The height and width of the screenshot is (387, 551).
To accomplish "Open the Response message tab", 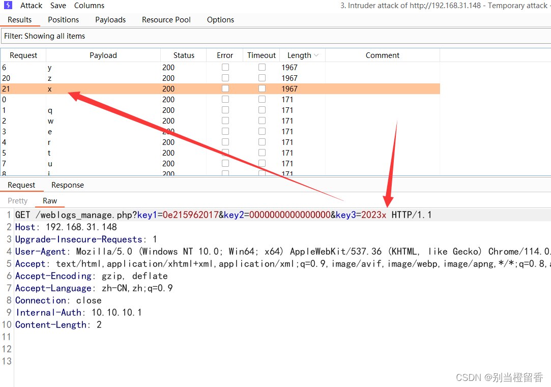I will point(68,185).
